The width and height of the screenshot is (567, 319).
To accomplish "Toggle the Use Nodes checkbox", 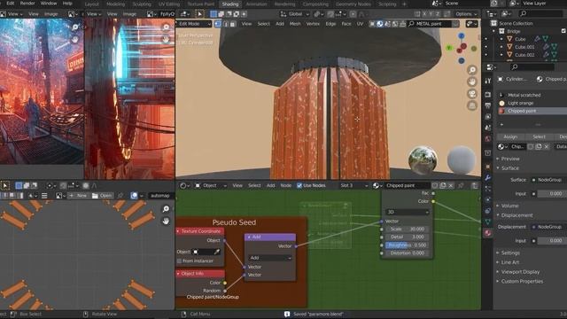I will tap(299, 185).
